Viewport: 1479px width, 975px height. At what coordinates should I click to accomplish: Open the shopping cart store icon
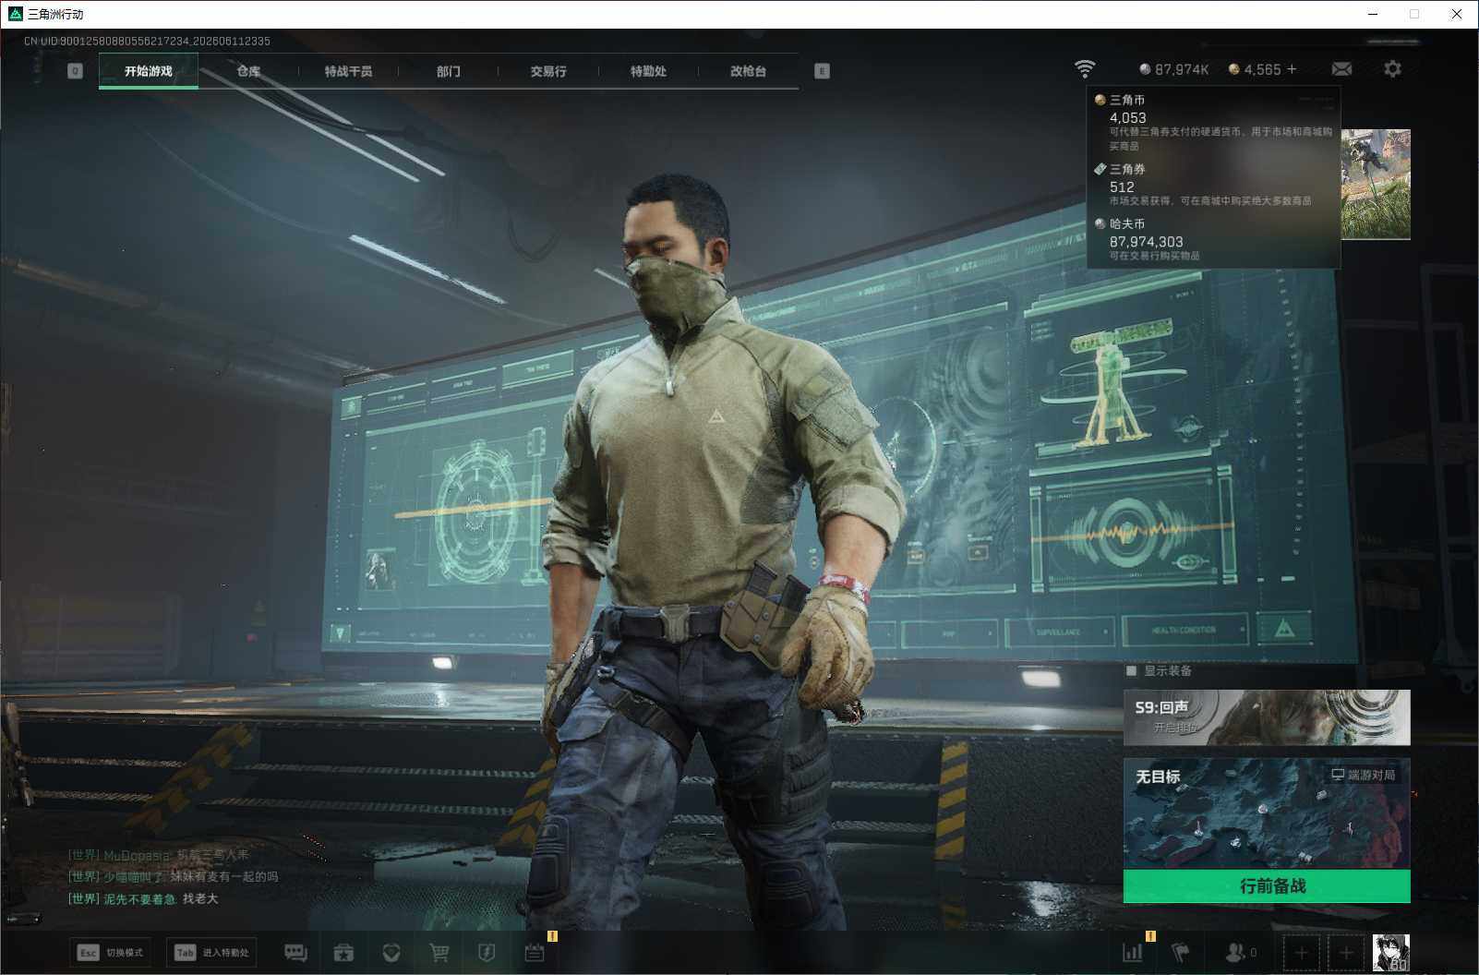[x=439, y=953]
